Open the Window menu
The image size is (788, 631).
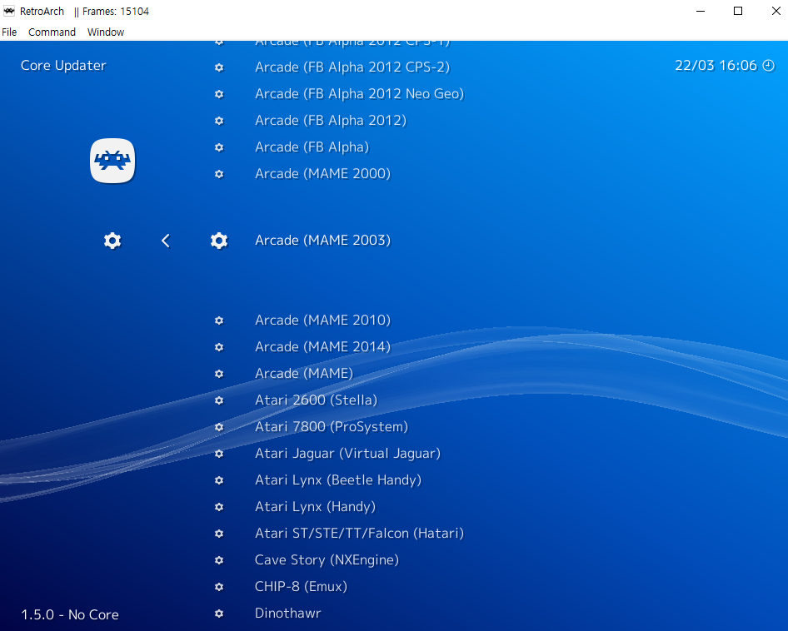tap(106, 32)
